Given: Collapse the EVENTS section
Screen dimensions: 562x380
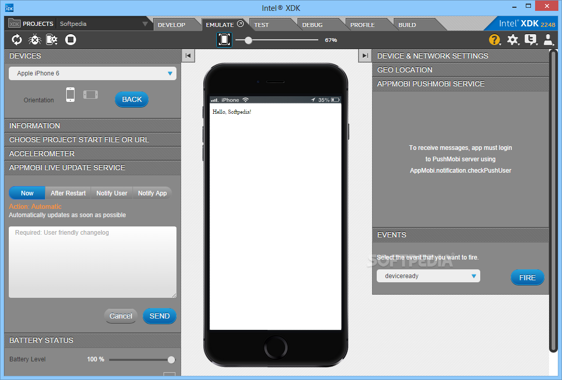Looking at the screenshot, I should click(461, 235).
